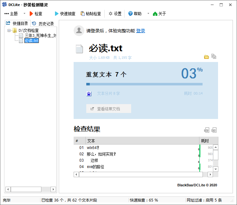Click the 03% duplicate rate value
This screenshot has height=205, width=237.
[x=192, y=73]
